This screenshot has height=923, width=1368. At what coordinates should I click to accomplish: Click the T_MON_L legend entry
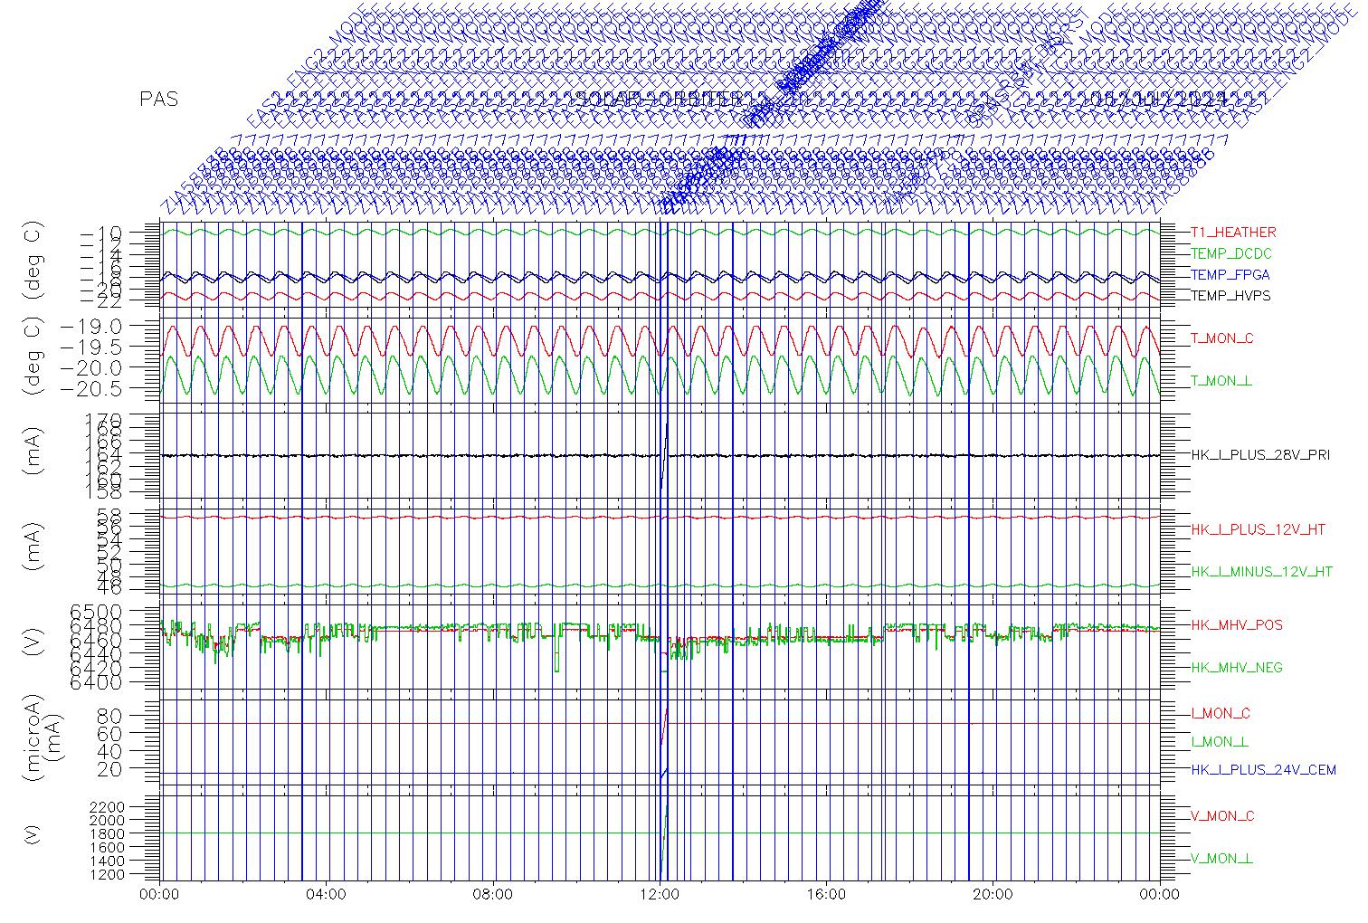[1221, 381]
